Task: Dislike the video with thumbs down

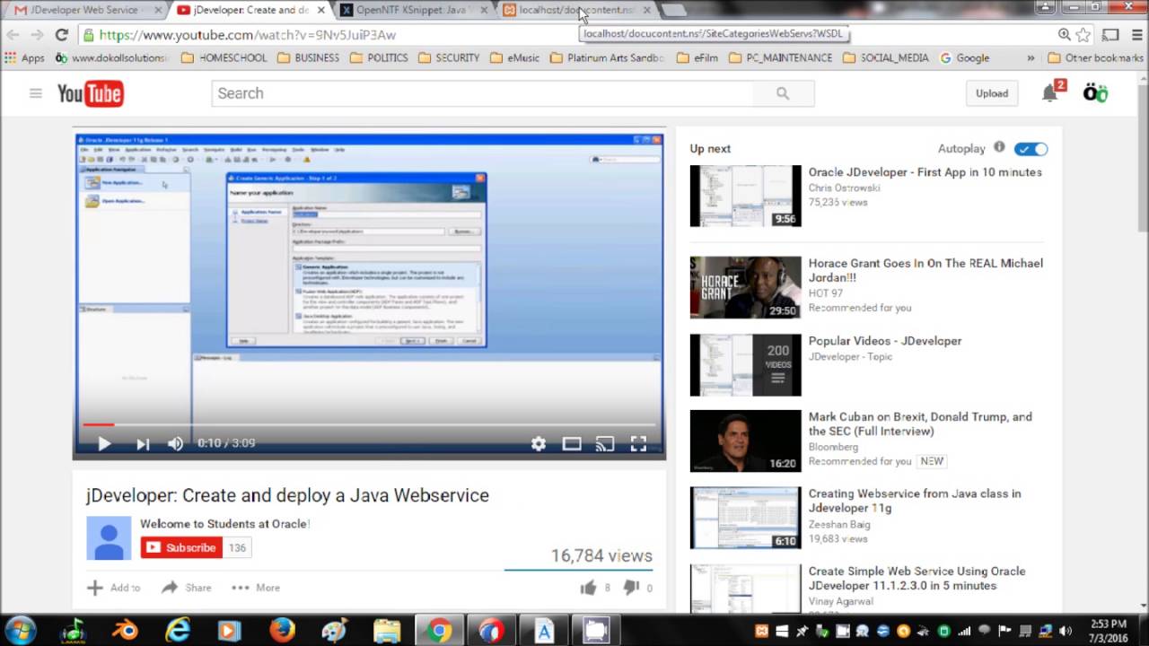Action: 631,588
